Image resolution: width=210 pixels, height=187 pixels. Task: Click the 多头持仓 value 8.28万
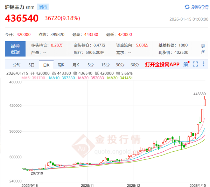pyautogui.click(x=57, y=45)
